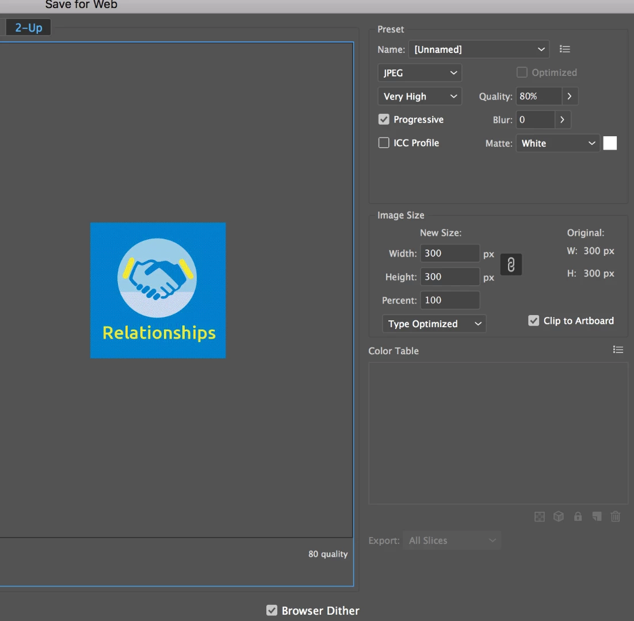Click the white Matte color swatch
The height and width of the screenshot is (621, 634).
610,143
